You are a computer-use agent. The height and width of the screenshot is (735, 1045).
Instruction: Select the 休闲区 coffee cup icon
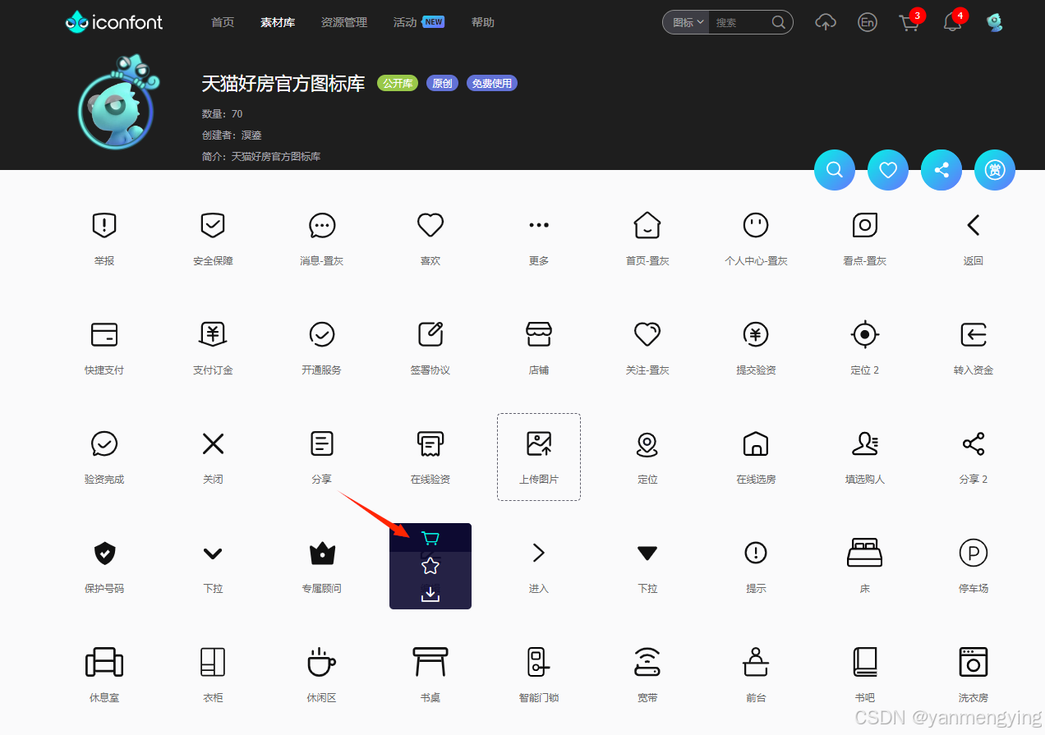tap(321, 662)
